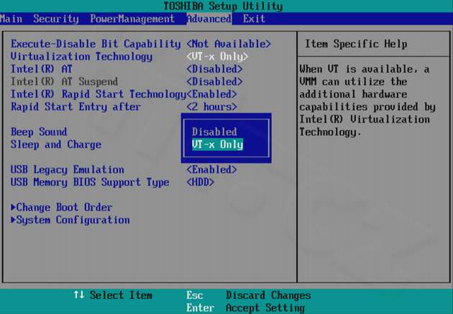Click the Accept Setting label
Screen dimensions: 453x314
tap(265, 308)
